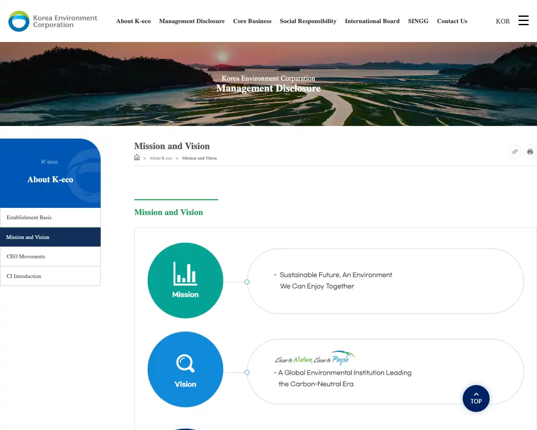This screenshot has height=430, width=537.
Task: Click the green Mission bar-chart circle icon
Action: (x=185, y=280)
